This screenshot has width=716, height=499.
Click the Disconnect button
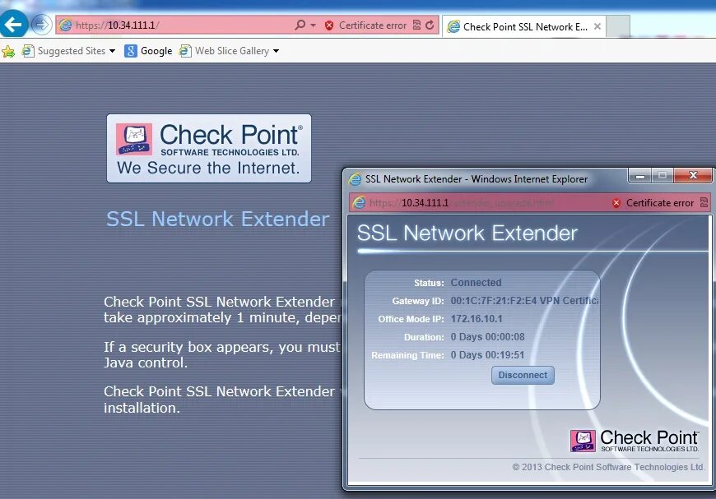tap(523, 375)
